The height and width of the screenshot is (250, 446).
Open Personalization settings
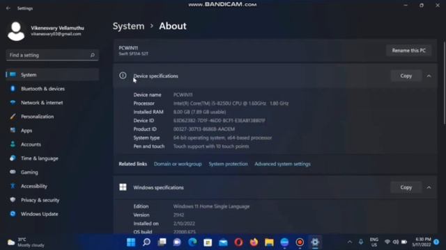(x=52, y=117)
